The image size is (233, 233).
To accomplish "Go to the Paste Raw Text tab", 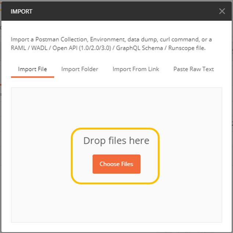I will coord(194,69).
